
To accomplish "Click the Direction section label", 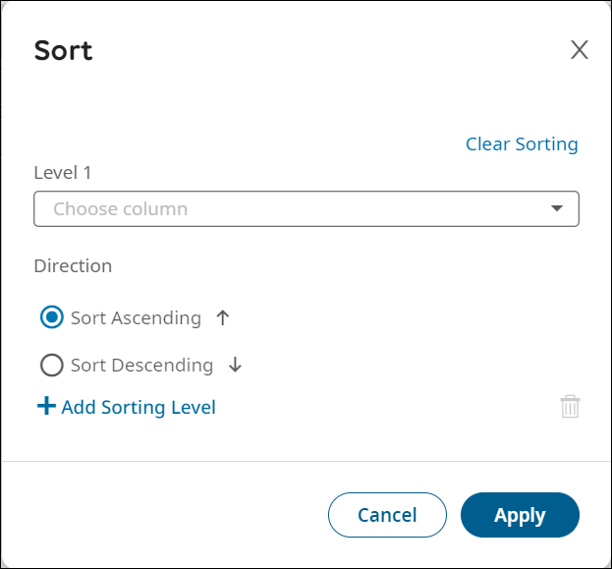I will (x=73, y=265).
